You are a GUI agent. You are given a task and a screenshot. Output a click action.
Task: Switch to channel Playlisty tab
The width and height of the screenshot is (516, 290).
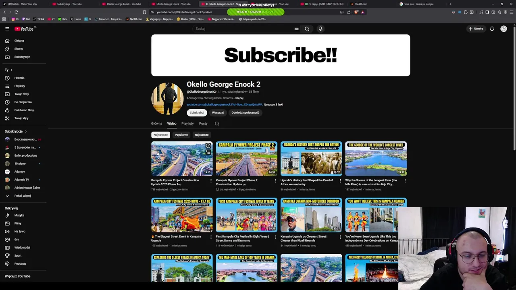187,124
